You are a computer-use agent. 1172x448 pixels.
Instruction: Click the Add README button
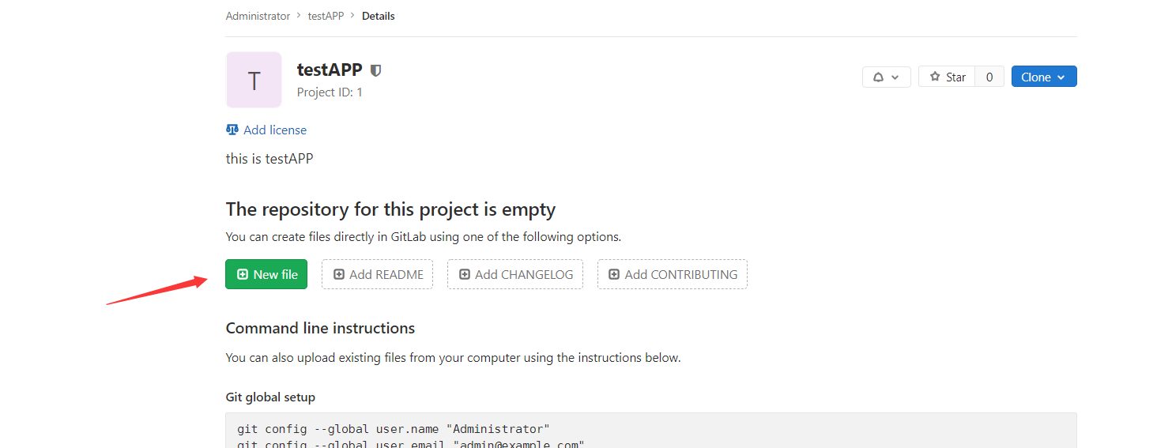(377, 274)
